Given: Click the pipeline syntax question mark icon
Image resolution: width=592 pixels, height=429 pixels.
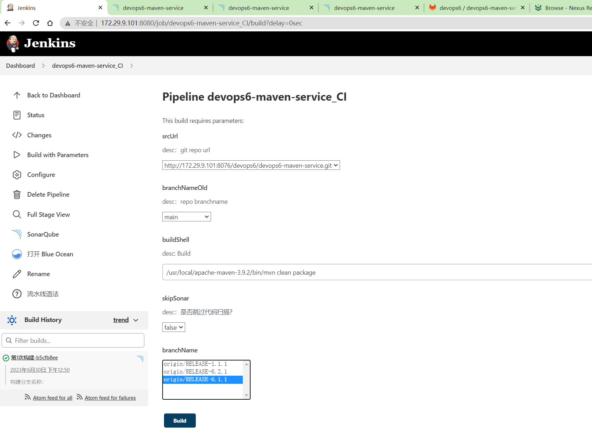Looking at the screenshot, I should [x=17, y=294].
